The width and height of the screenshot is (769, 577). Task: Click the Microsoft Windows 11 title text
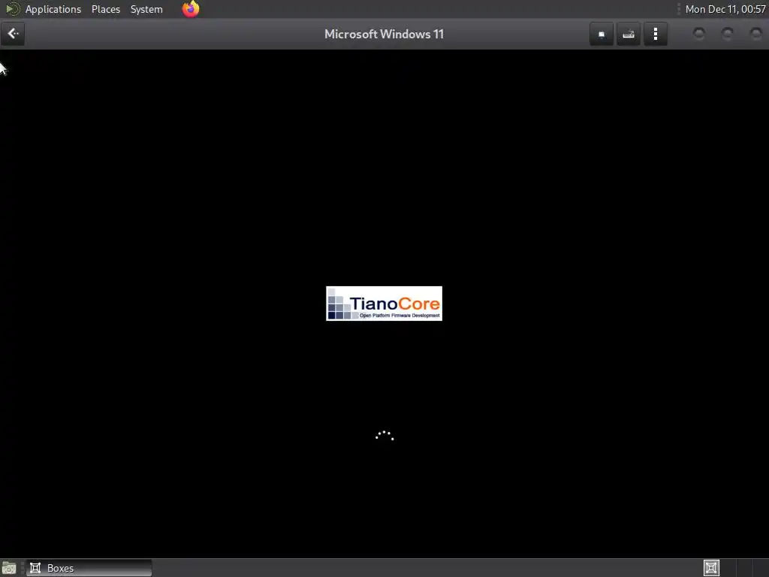coord(384,34)
